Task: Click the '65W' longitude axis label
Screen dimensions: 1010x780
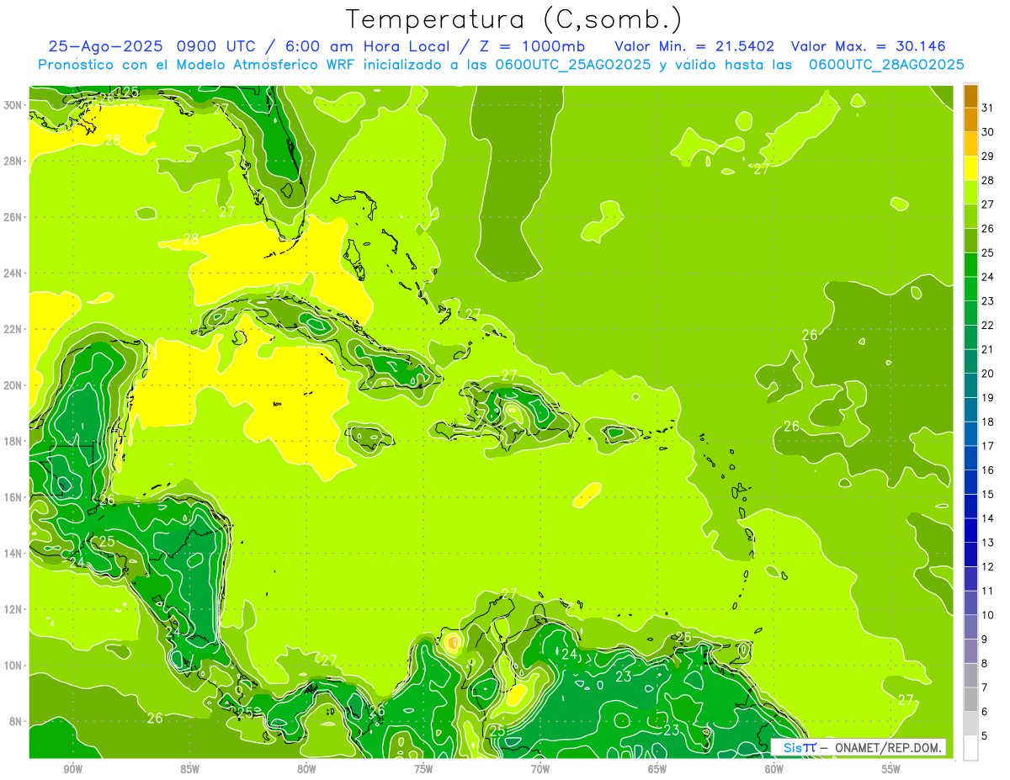Action: (657, 769)
